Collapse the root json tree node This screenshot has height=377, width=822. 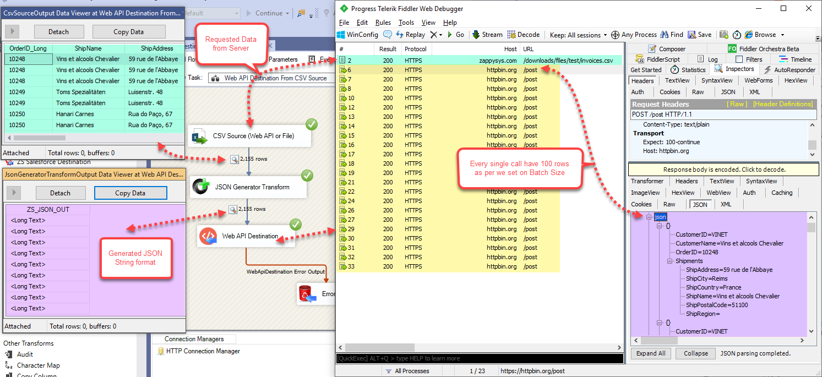pyautogui.click(x=650, y=217)
